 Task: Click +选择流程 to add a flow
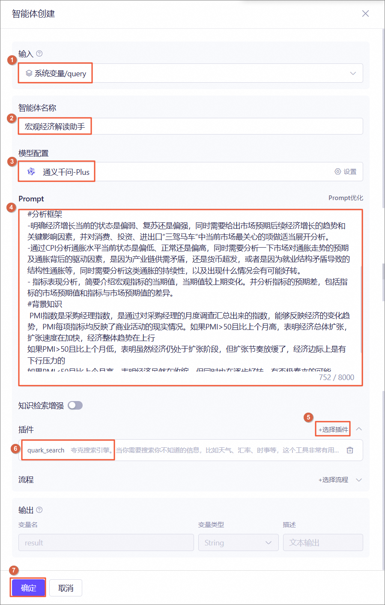(x=333, y=479)
